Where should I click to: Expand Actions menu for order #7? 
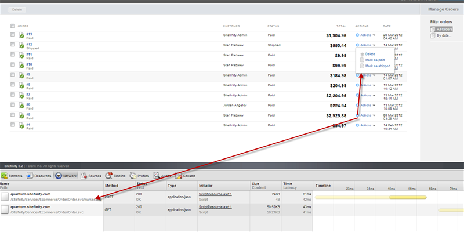365,95
